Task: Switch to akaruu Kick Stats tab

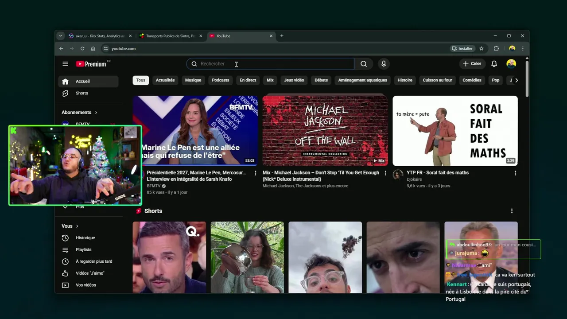Action: point(100,36)
